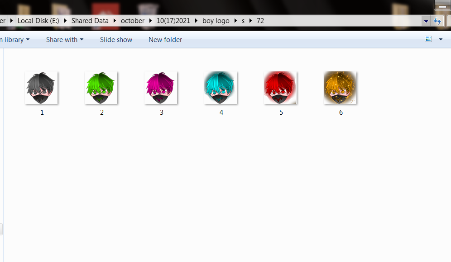
Task: Refresh the folder with the refresh icon
Action: (x=437, y=21)
